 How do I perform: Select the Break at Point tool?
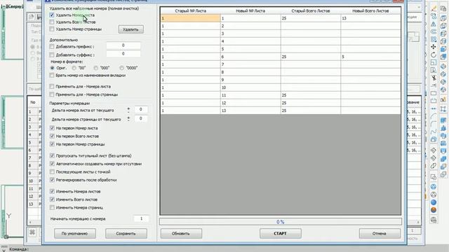tap(434, 93)
